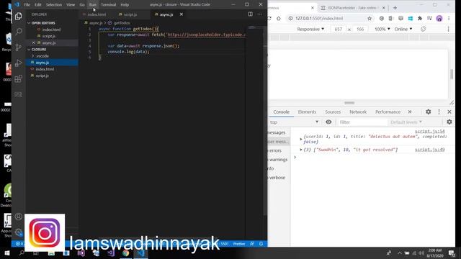Open Windows Start button on taskbar
The height and width of the screenshot is (259, 461).
click(x=6, y=253)
